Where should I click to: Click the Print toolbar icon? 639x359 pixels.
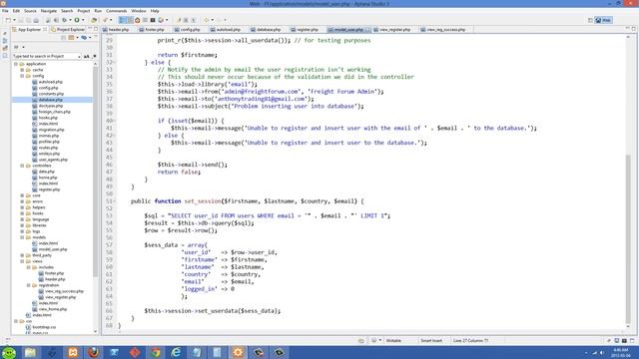[x=36, y=20]
